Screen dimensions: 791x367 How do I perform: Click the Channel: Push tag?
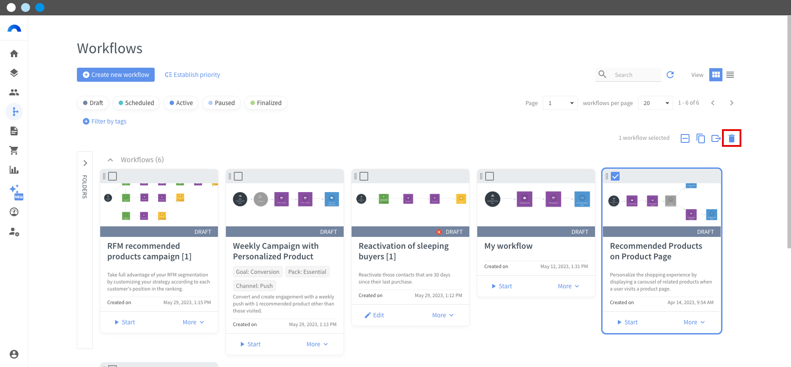[x=254, y=286]
